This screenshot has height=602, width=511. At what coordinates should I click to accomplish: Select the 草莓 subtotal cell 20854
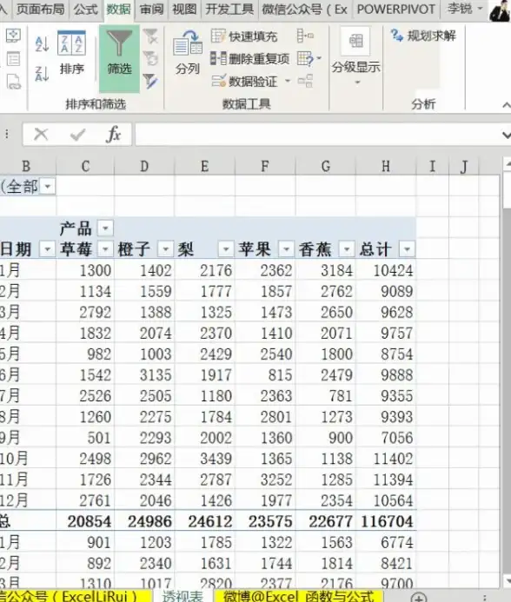click(85, 521)
